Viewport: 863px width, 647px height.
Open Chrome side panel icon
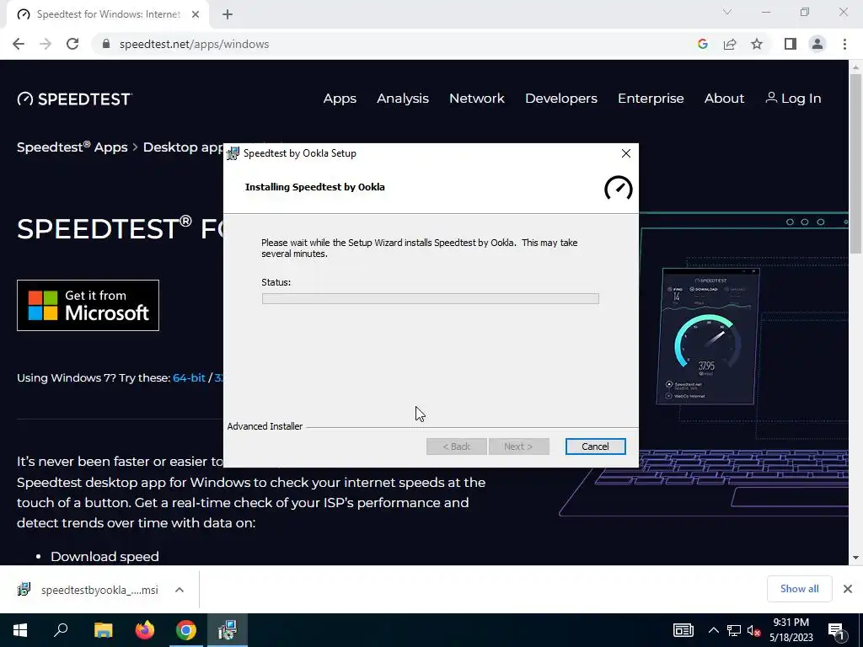(791, 44)
